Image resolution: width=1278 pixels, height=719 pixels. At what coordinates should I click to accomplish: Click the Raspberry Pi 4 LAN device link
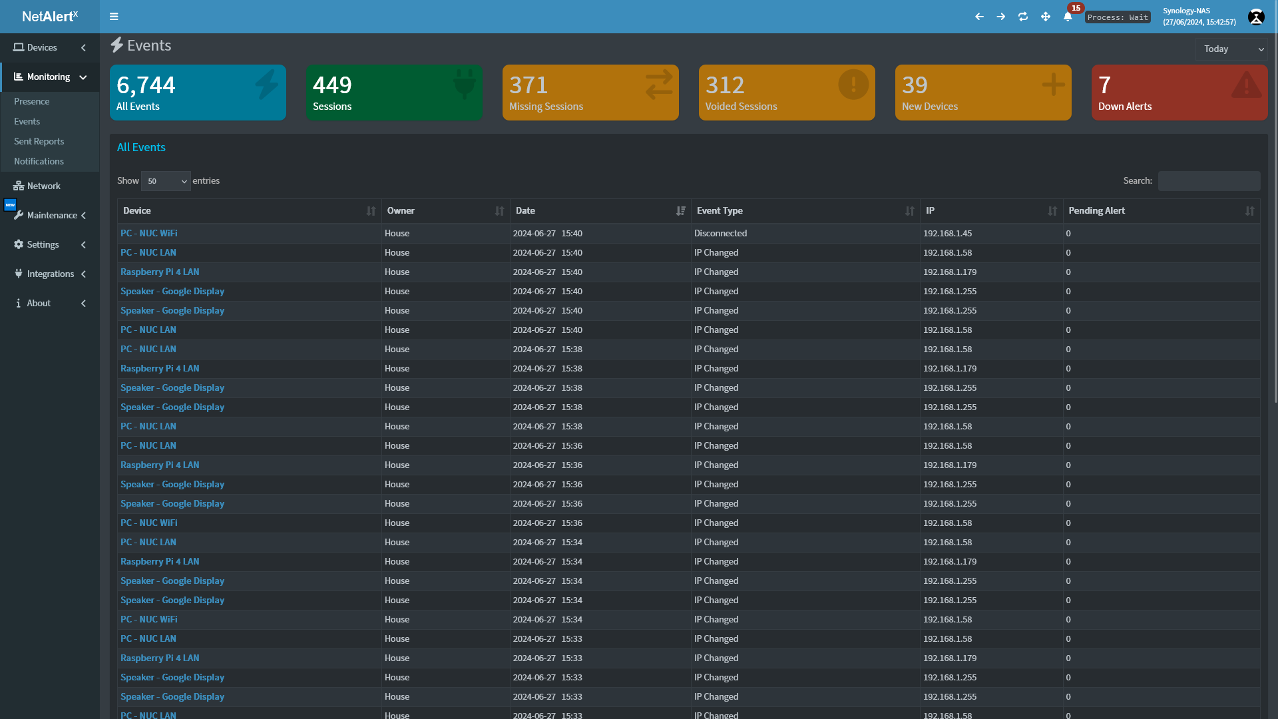tap(160, 272)
